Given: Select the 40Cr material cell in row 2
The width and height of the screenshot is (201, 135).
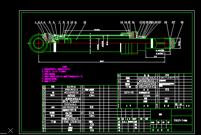Looking at the screenshot, I should [167, 98].
